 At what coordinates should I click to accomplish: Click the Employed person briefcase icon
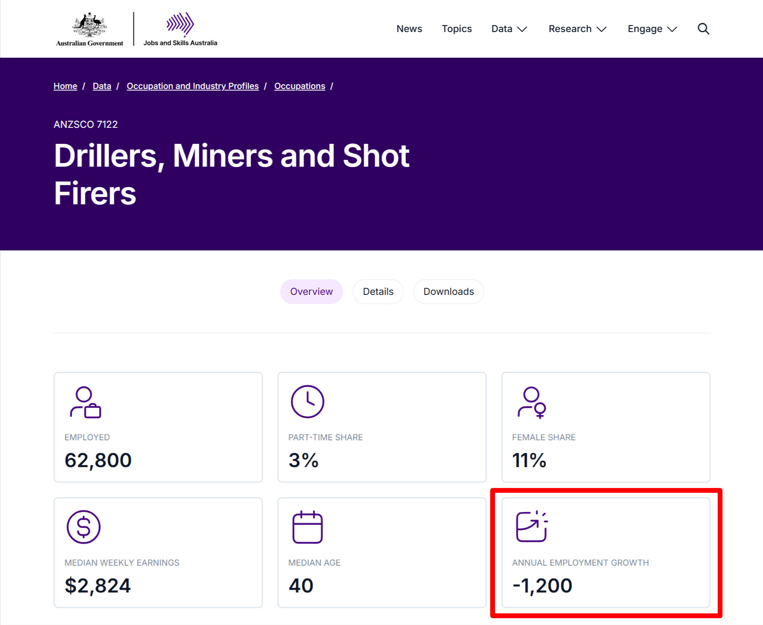85,402
